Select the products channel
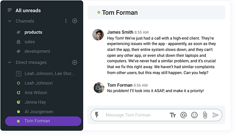 33,32
